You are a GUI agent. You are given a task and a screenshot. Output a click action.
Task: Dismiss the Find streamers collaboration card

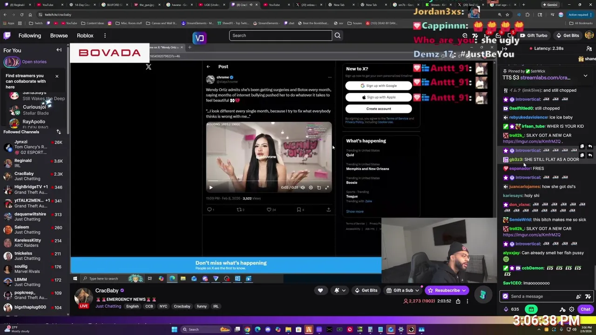coord(57,76)
